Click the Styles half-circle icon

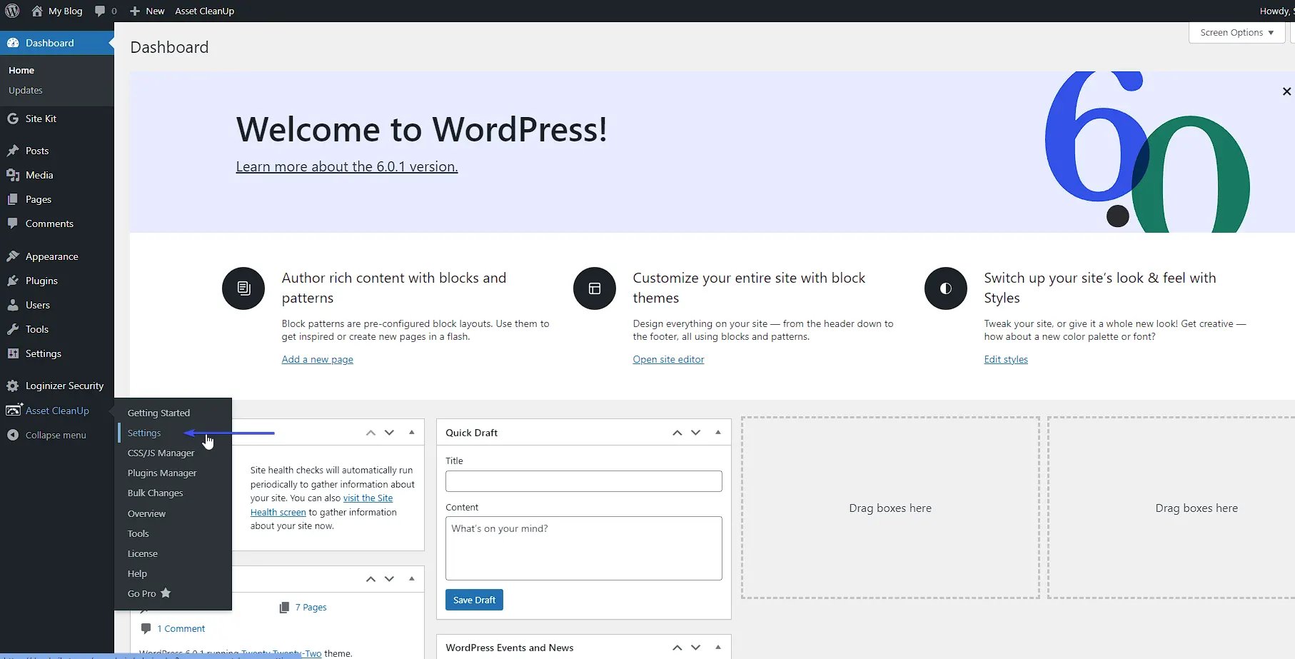pos(946,288)
